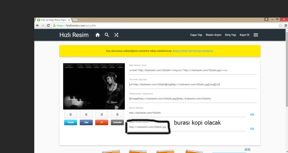Open the hamburger menu icon
Screen dimensions: 288x153
point(256,35)
